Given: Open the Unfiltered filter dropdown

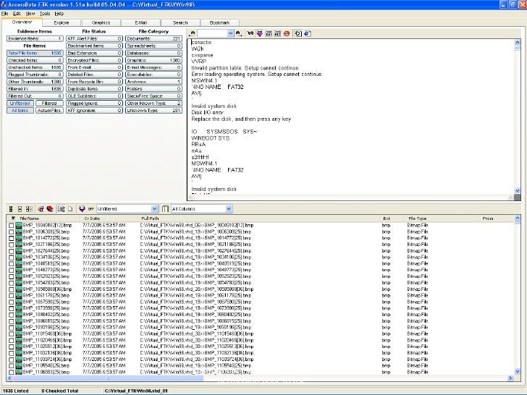Looking at the screenshot, I should 154,209.
